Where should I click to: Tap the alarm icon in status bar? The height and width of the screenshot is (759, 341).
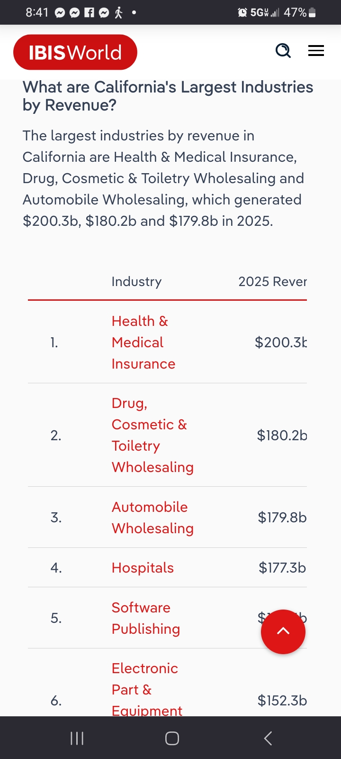pos(242,13)
